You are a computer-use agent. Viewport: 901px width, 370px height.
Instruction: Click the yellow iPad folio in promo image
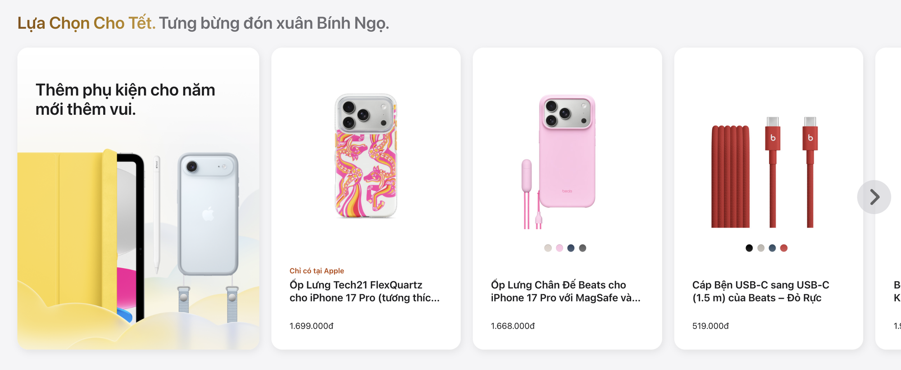coord(68,234)
